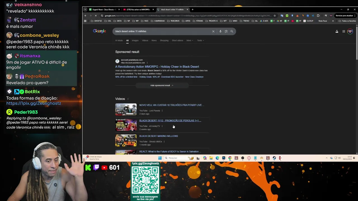Open the More search filters dropdown
The height and width of the screenshot is (201, 358).
click(x=190, y=40)
